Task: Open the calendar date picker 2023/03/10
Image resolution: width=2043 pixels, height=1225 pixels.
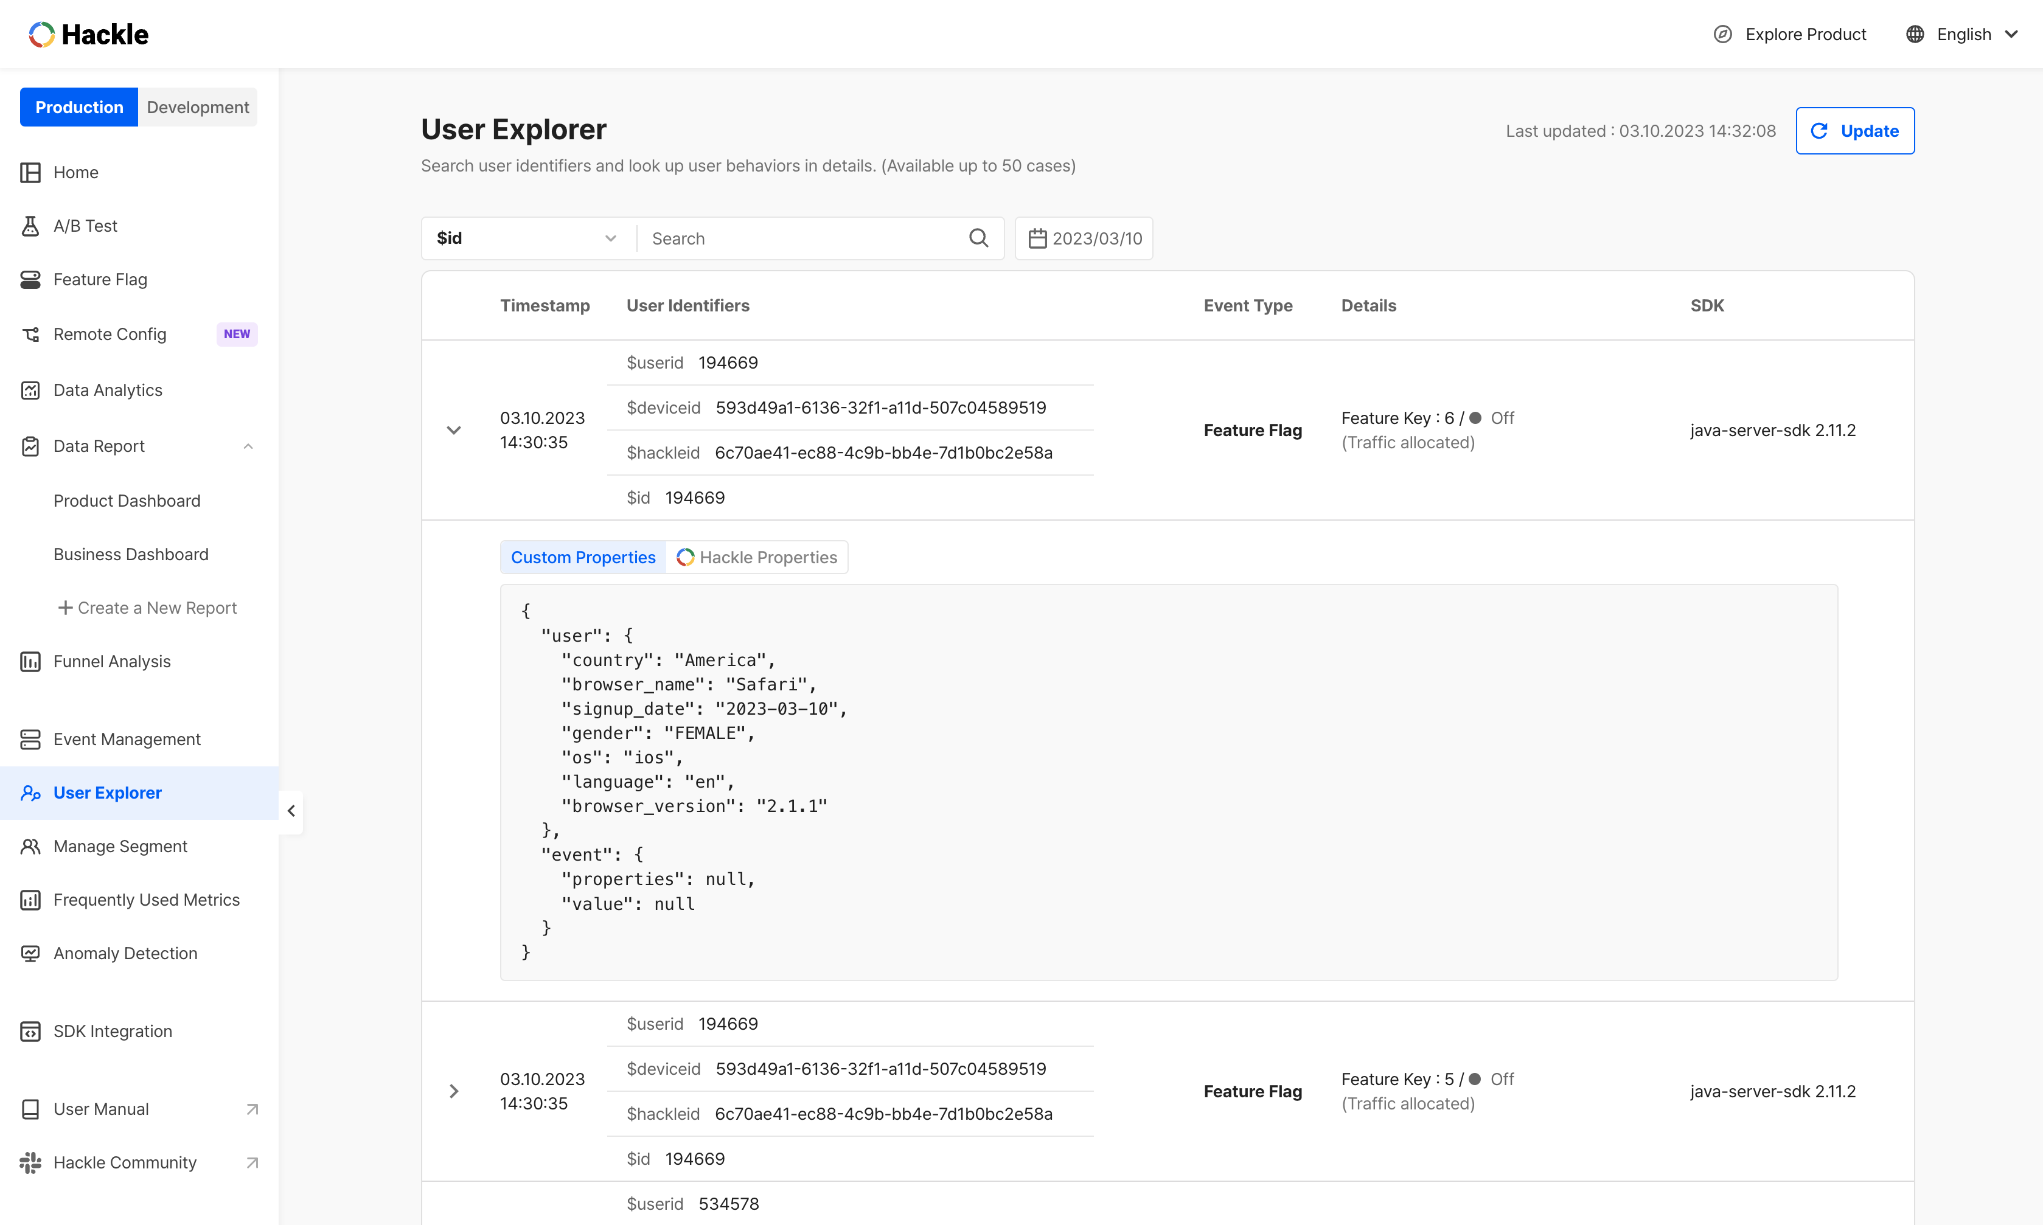Action: coord(1084,238)
